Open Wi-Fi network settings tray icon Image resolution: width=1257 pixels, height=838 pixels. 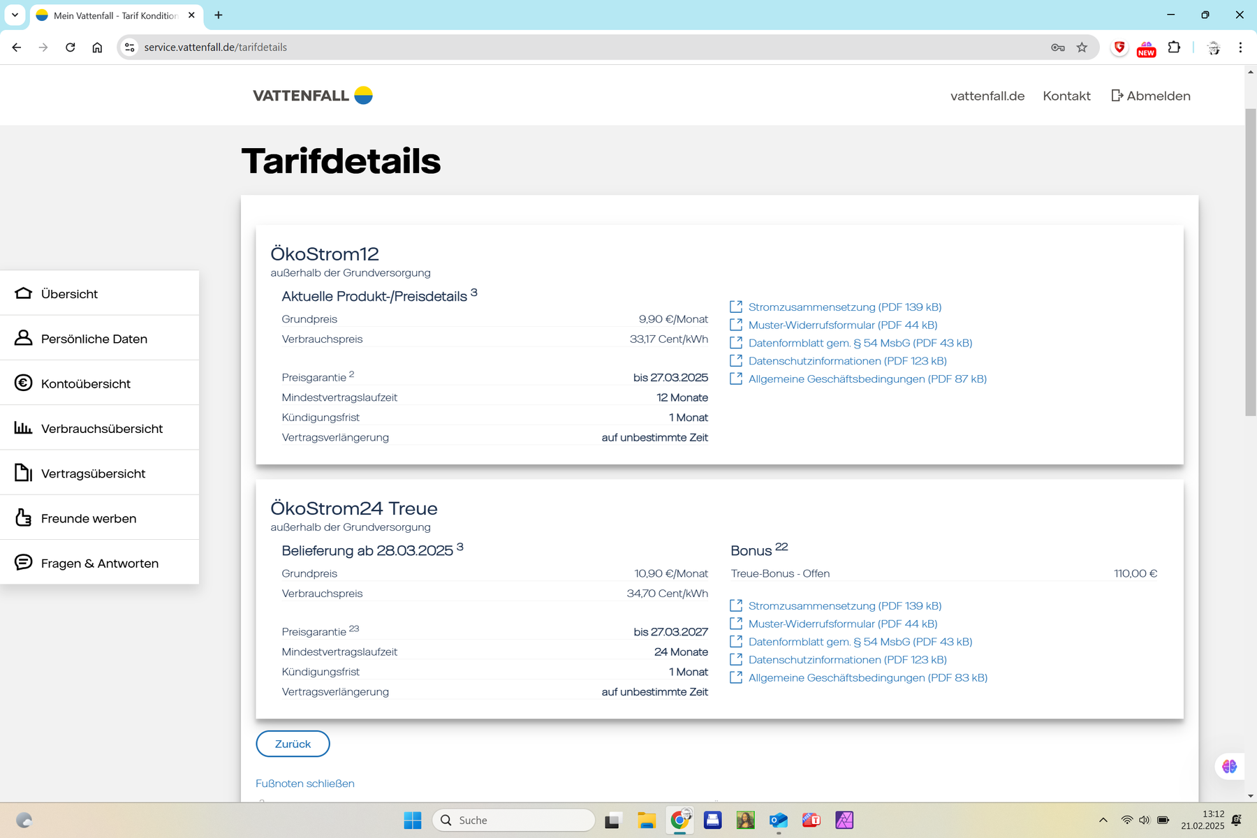click(x=1126, y=820)
